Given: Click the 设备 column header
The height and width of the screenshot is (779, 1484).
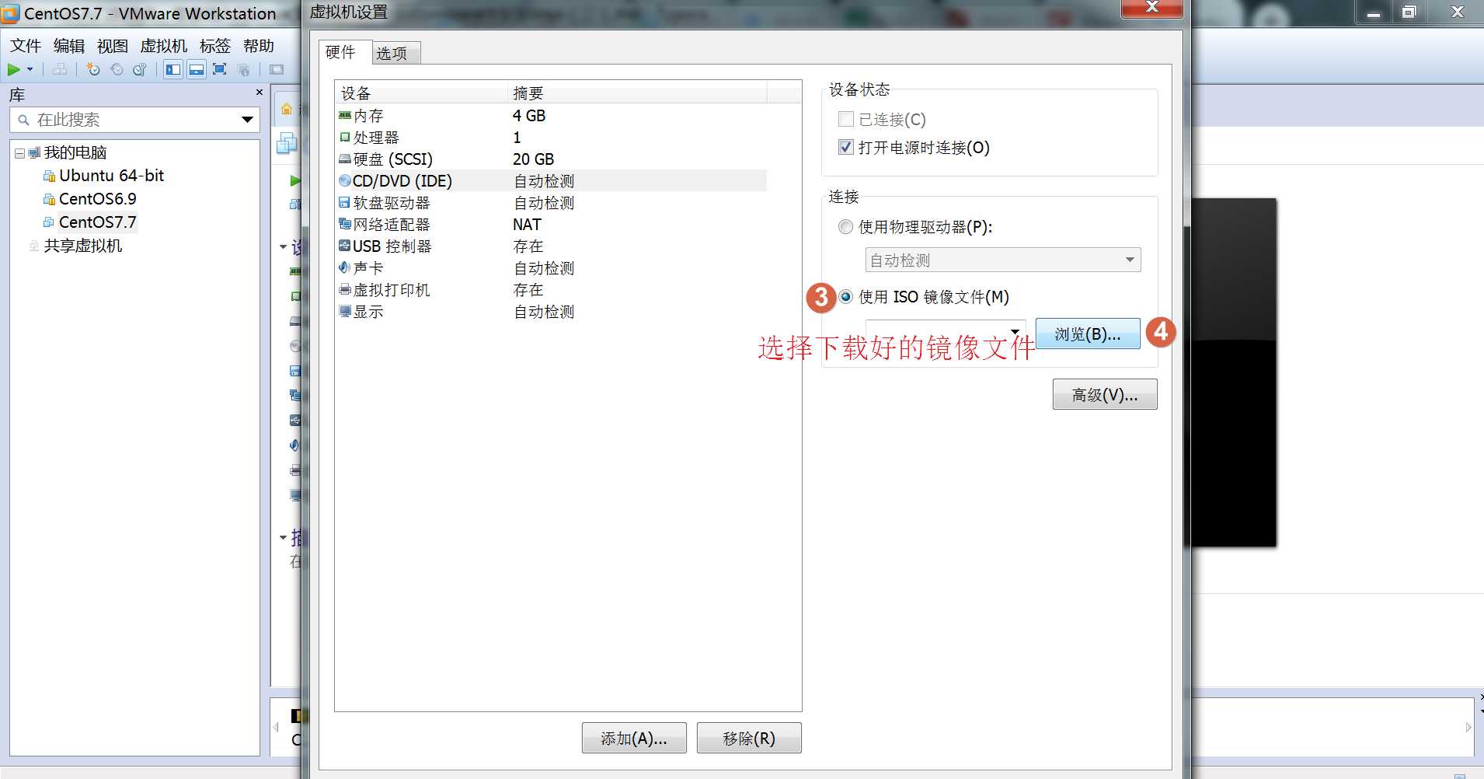Looking at the screenshot, I should (x=421, y=93).
